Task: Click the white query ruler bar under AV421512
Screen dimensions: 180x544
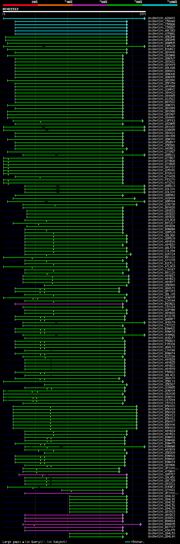Action: tap(74, 12)
